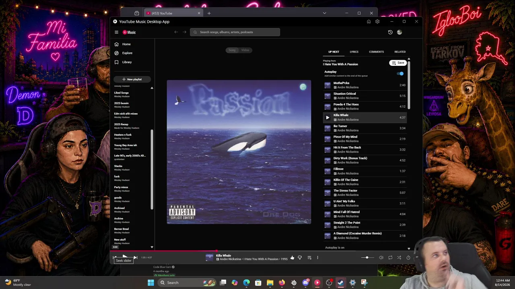515x289 pixels.
Task: Open a new browser tab with plus
Action: point(209,13)
